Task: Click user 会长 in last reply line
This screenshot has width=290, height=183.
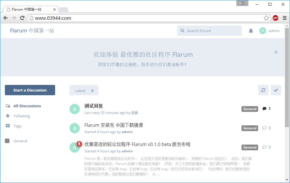Action: pyautogui.click(x=135, y=113)
